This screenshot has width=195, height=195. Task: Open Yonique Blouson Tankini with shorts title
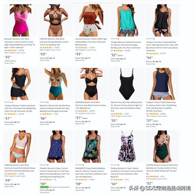[x=126, y=45]
